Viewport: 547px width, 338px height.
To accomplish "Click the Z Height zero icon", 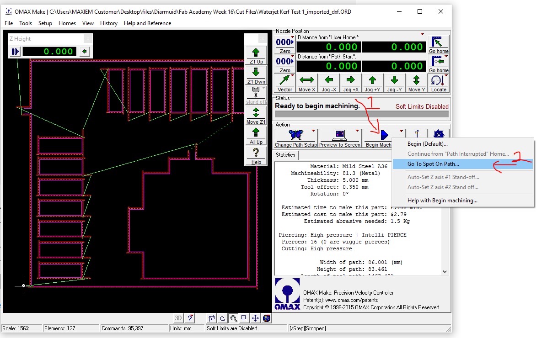I will click(x=15, y=52).
